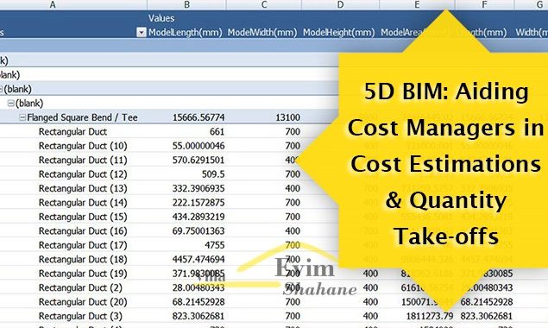
Task: Click the length cell 69.75001363
Action: tap(198, 231)
